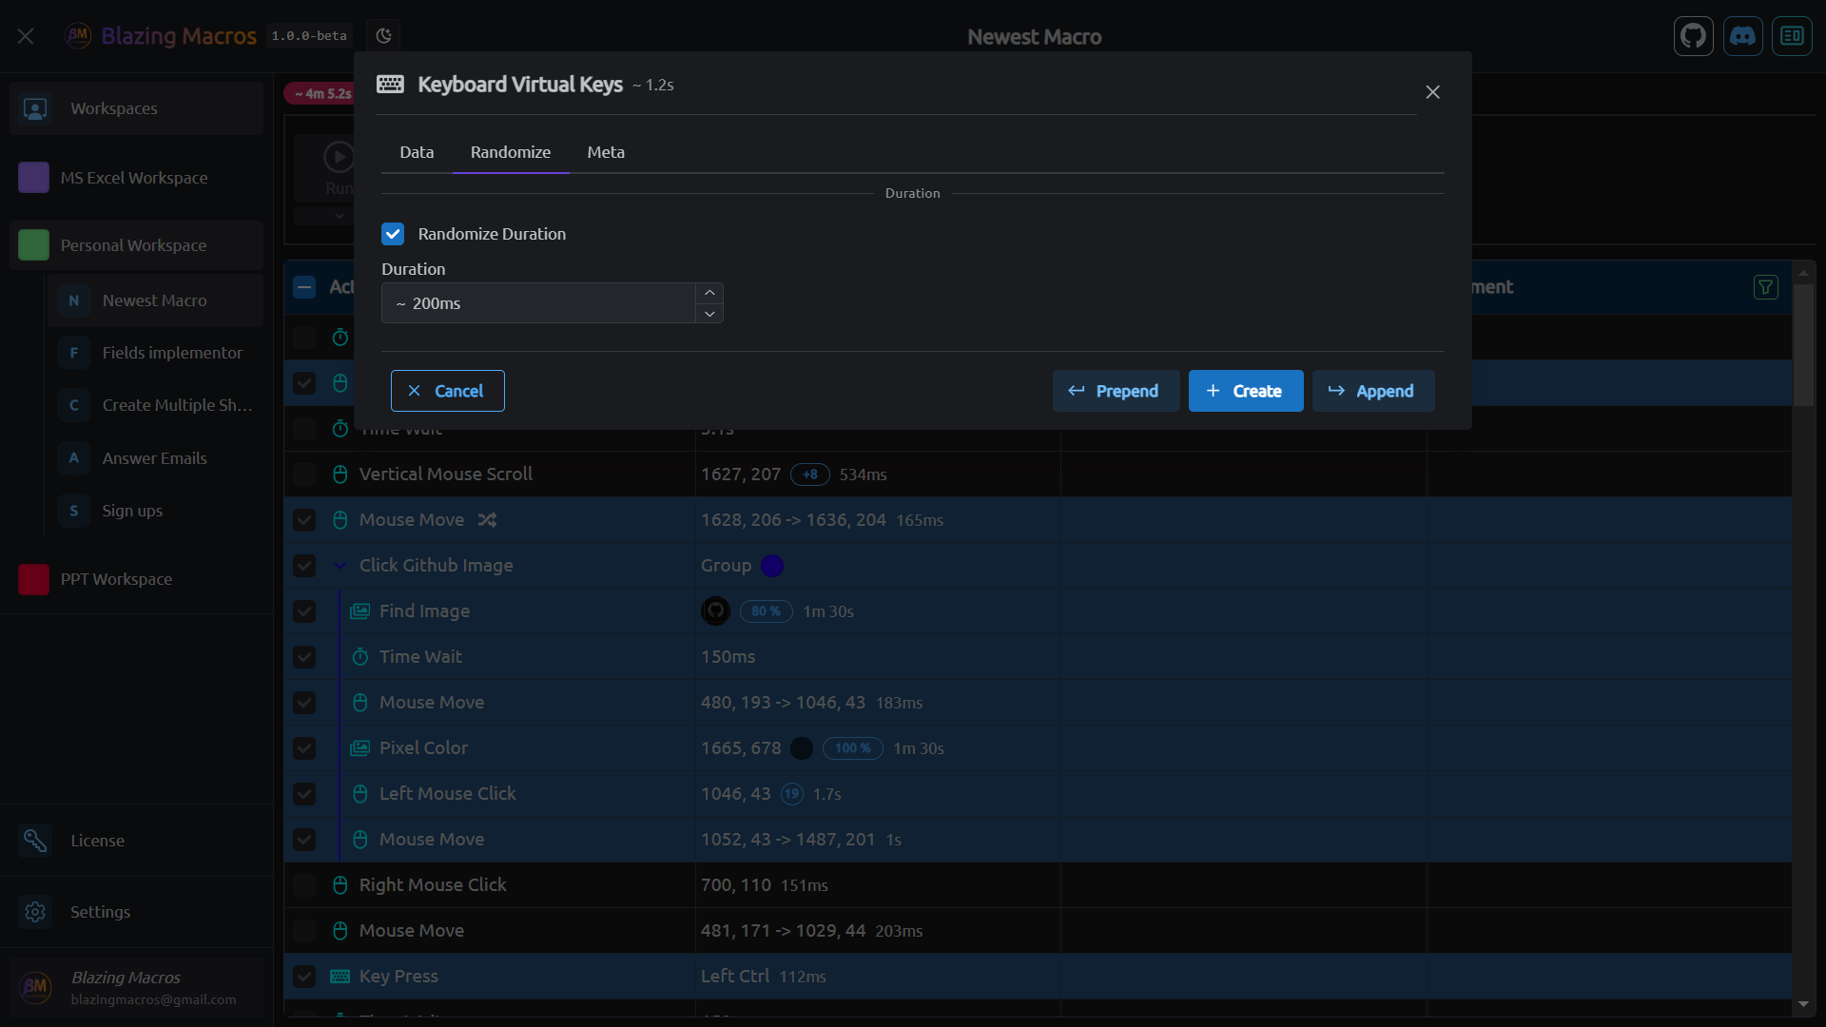Click the shuffle icon beside Mouse Move
This screenshot has width=1826, height=1027.
pyautogui.click(x=487, y=520)
